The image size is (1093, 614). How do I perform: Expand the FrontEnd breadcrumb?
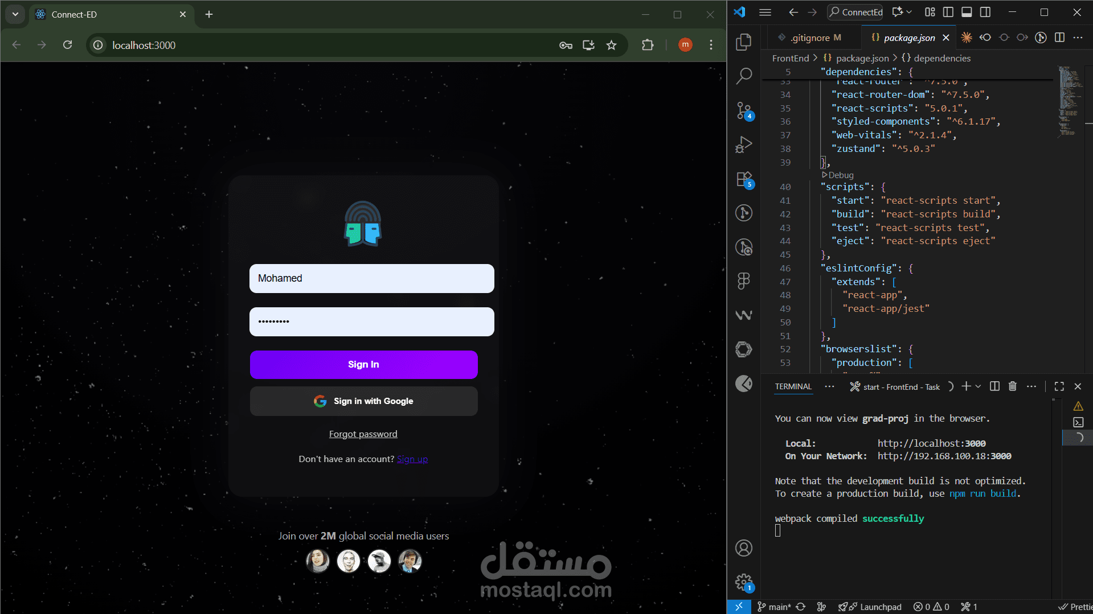[791, 58]
